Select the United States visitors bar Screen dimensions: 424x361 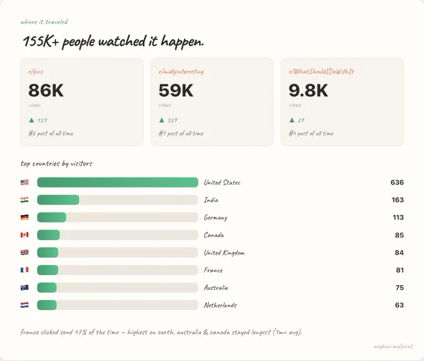pos(118,182)
